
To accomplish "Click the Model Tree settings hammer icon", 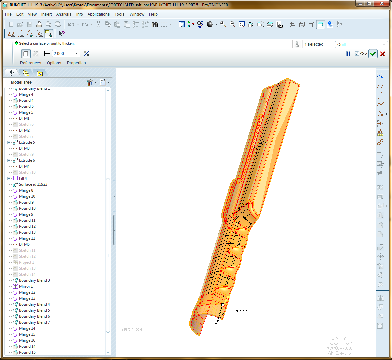I will 89,82.
